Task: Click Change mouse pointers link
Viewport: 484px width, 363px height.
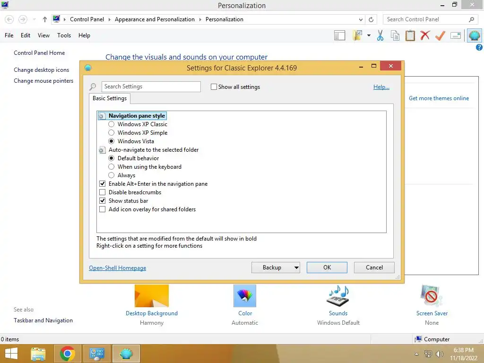Action: [x=43, y=81]
